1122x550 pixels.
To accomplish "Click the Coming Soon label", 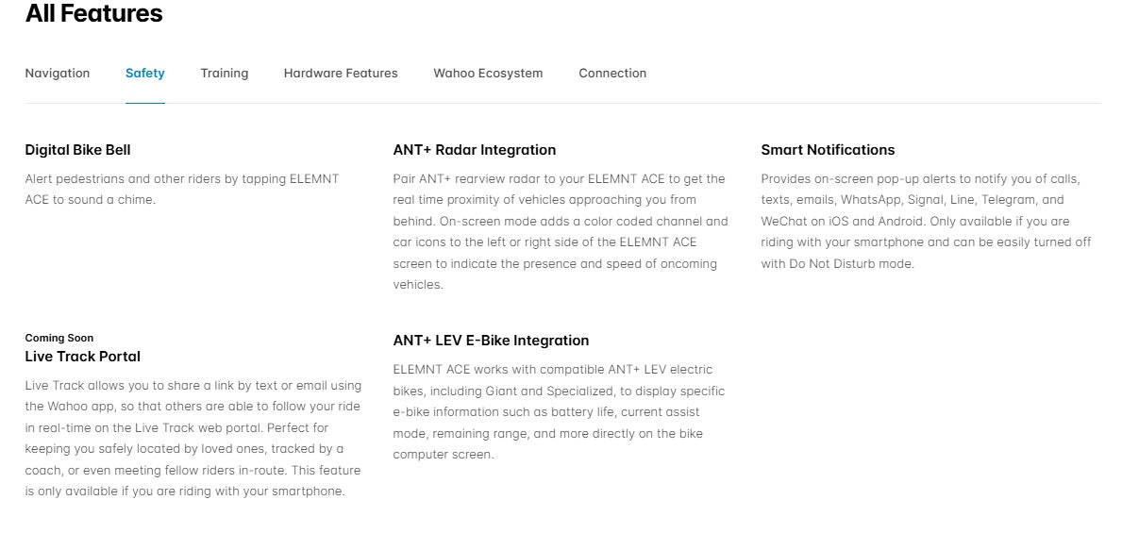I will click(x=59, y=338).
